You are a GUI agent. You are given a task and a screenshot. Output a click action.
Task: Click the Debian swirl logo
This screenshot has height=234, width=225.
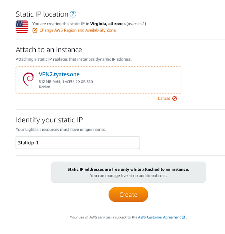(x=28, y=79)
